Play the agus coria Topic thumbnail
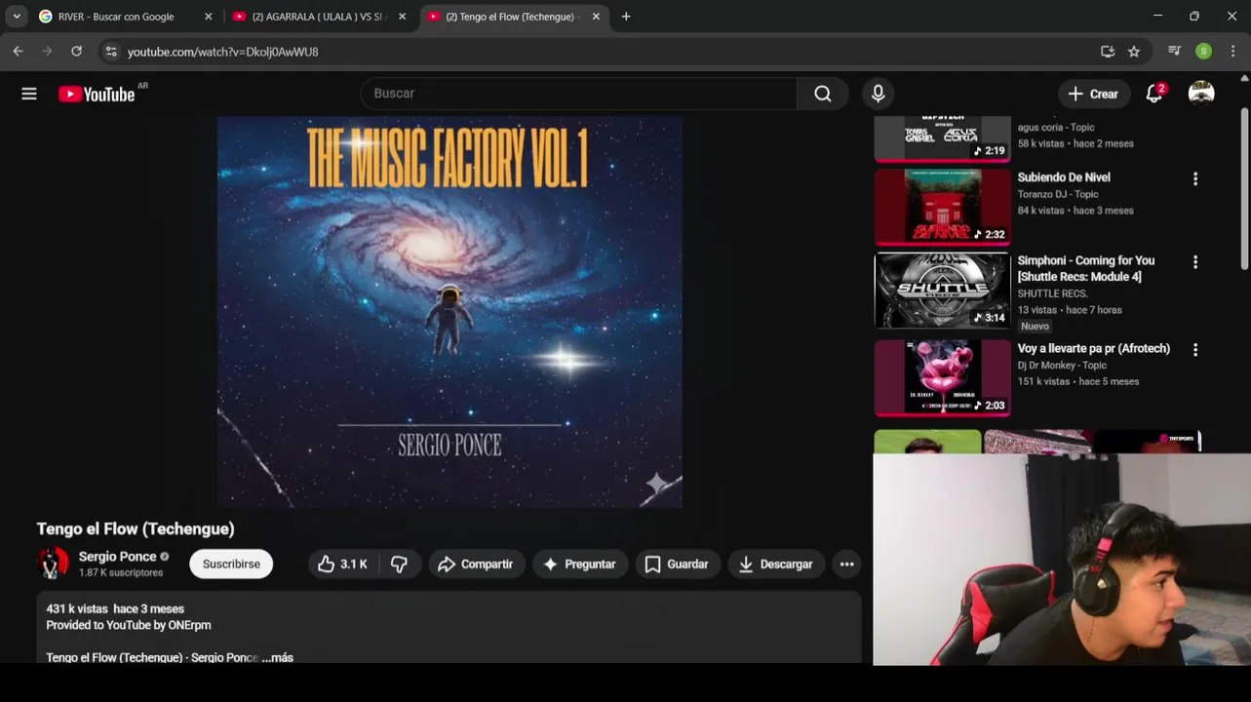 942,138
